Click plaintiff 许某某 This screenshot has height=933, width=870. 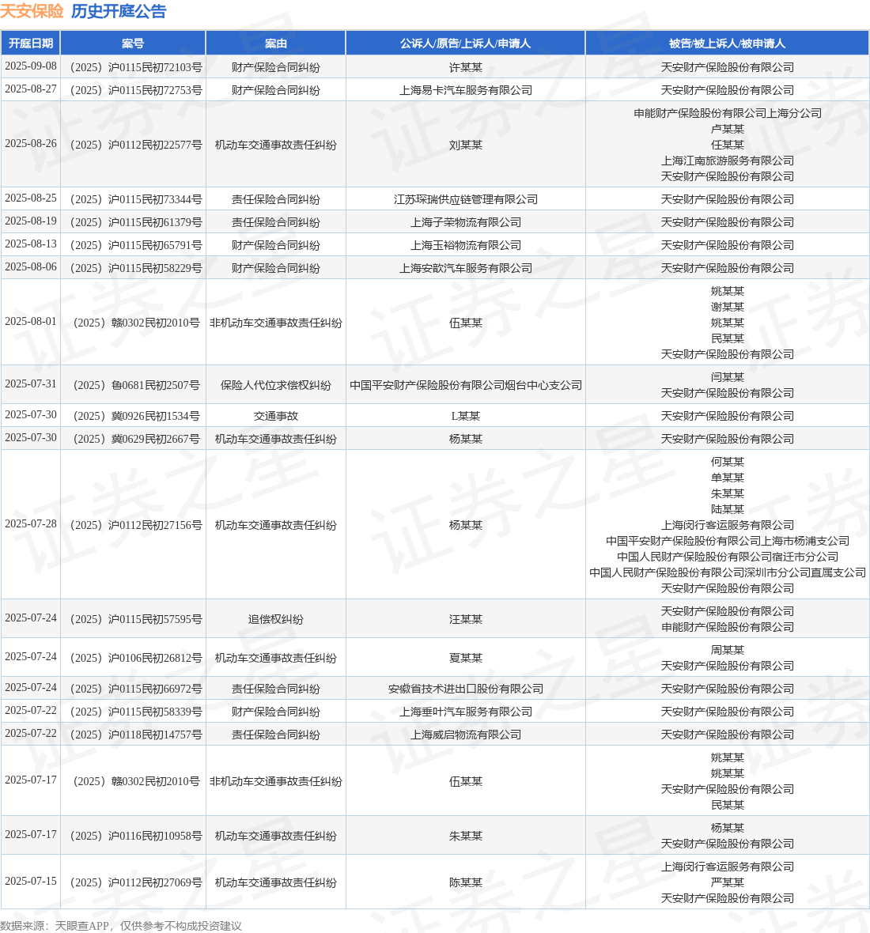coord(465,67)
